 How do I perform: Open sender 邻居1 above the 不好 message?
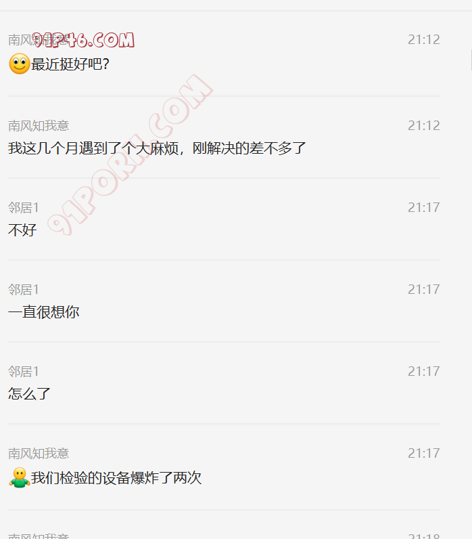24,208
